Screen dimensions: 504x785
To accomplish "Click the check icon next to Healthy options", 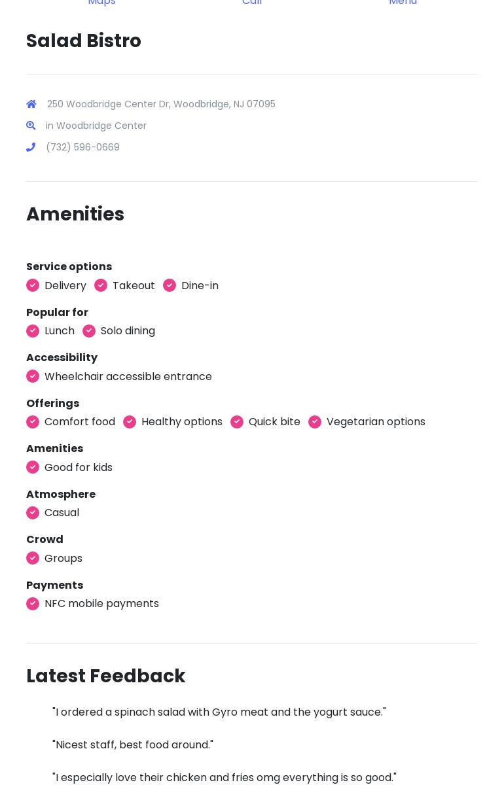I will 130,422.
